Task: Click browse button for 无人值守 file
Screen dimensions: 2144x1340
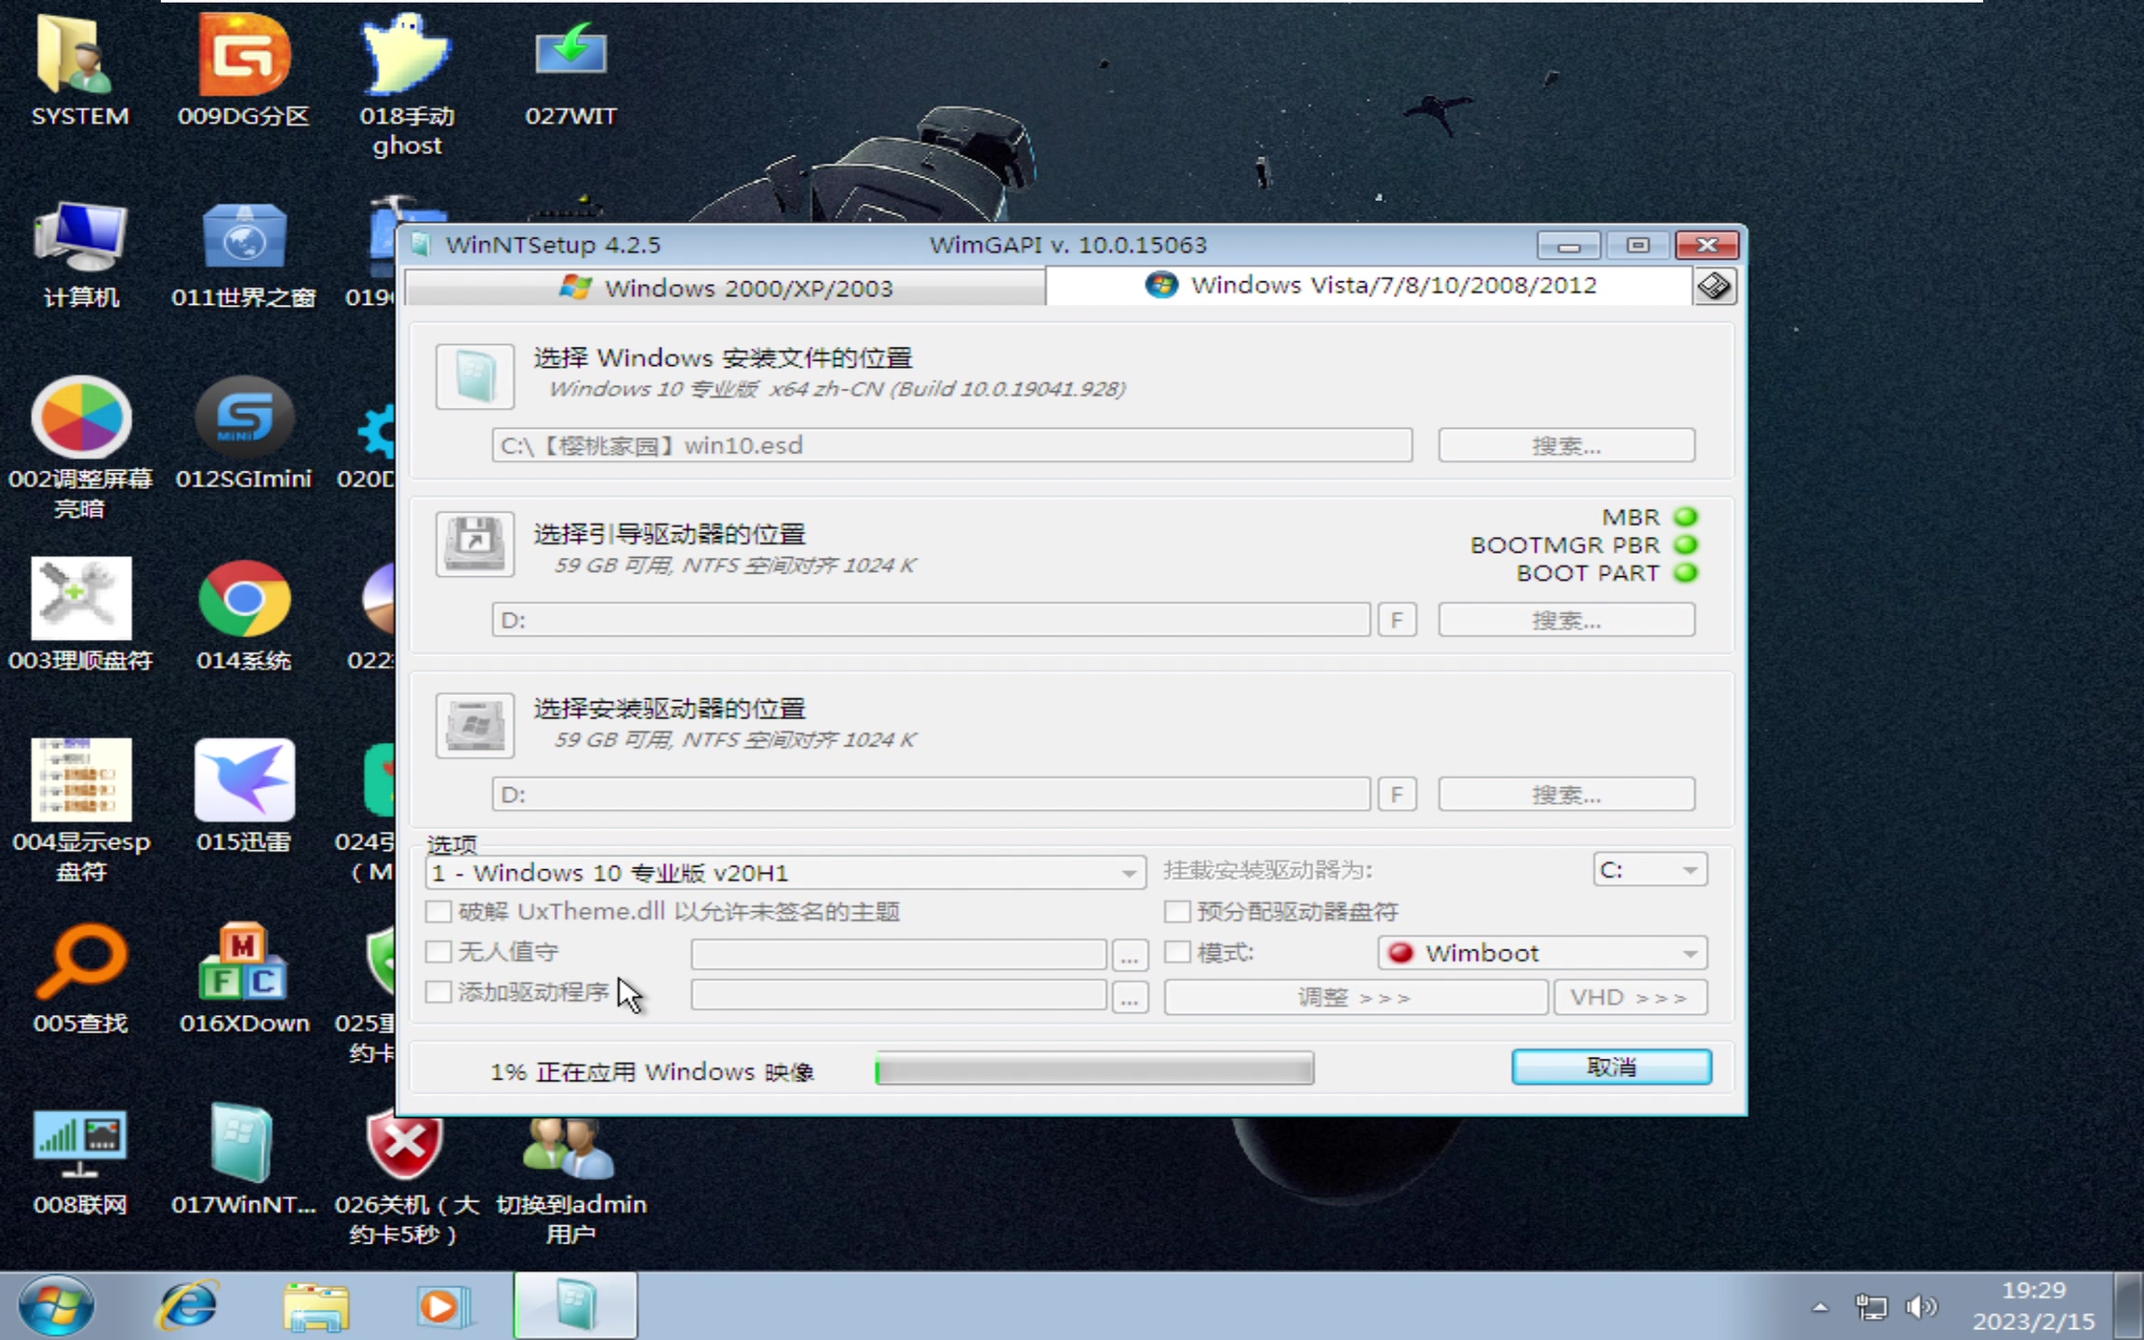Action: (x=1130, y=956)
